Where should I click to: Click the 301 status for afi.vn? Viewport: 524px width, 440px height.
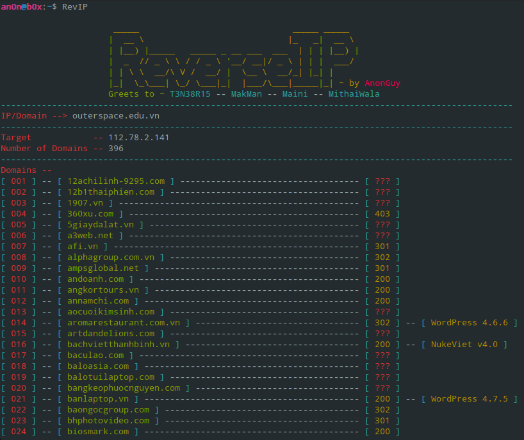pyautogui.click(x=382, y=247)
